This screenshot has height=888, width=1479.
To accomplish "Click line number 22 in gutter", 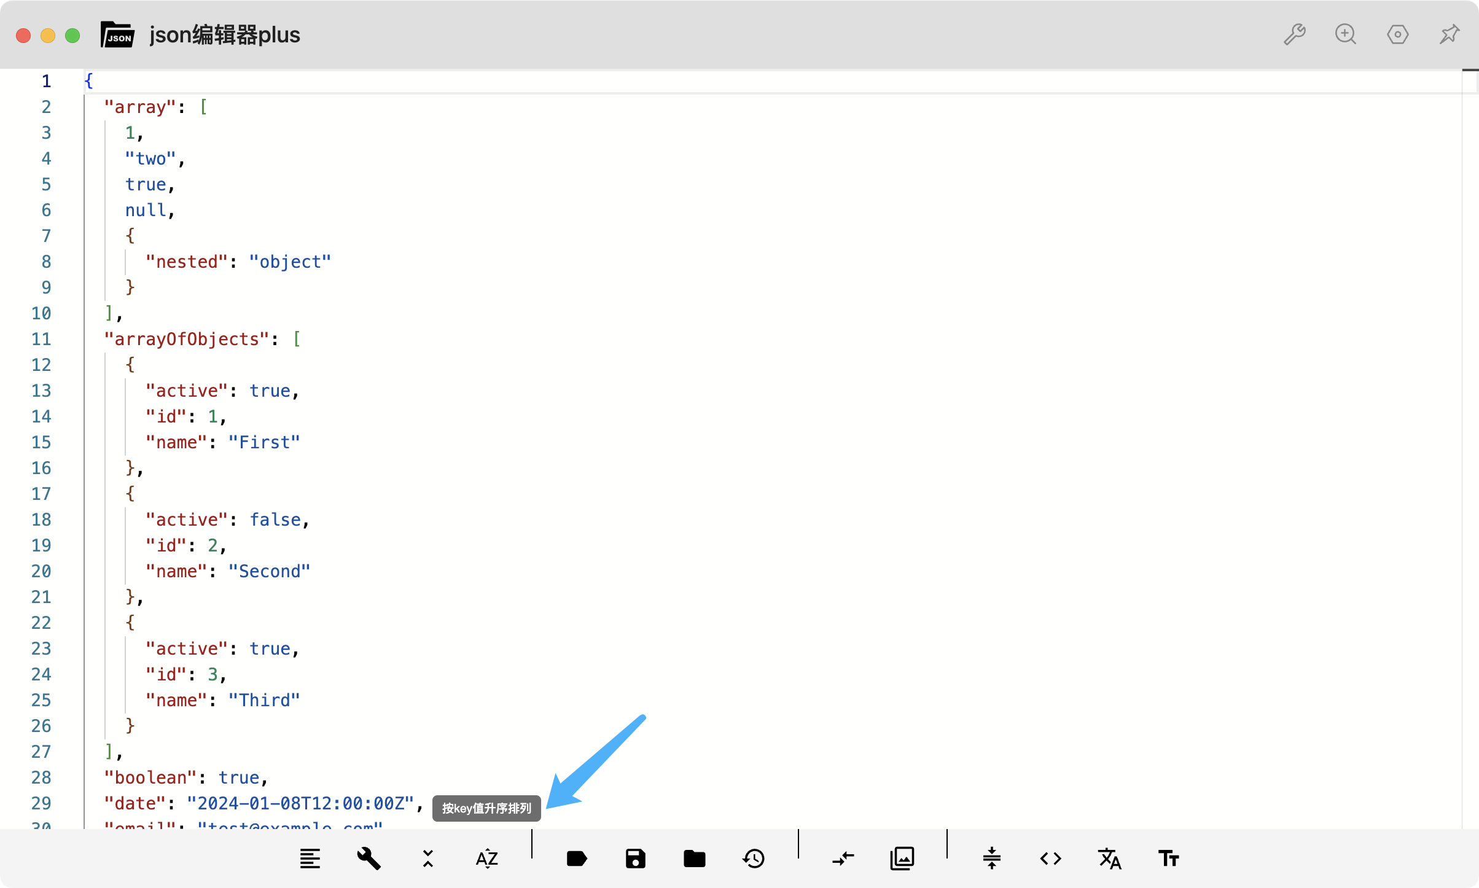I will point(41,623).
